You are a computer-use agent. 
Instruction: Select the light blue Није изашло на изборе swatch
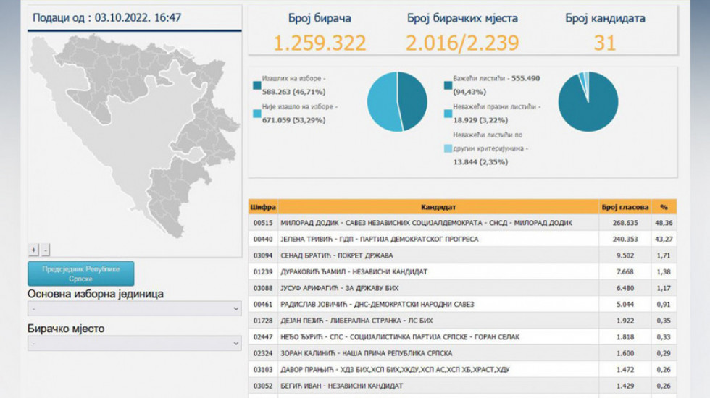257,114
